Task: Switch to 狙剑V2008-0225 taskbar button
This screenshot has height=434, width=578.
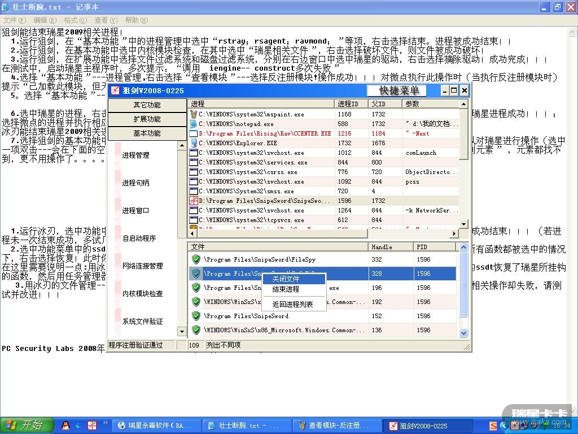Action: [427, 426]
